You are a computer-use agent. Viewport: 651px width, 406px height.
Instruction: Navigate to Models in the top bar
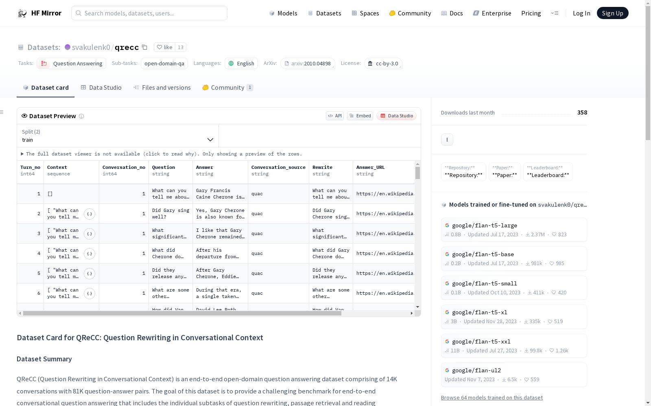pyautogui.click(x=283, y=13)
